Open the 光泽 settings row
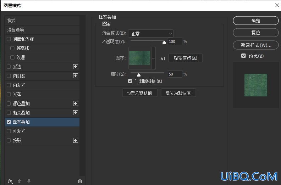 point(42,94)
